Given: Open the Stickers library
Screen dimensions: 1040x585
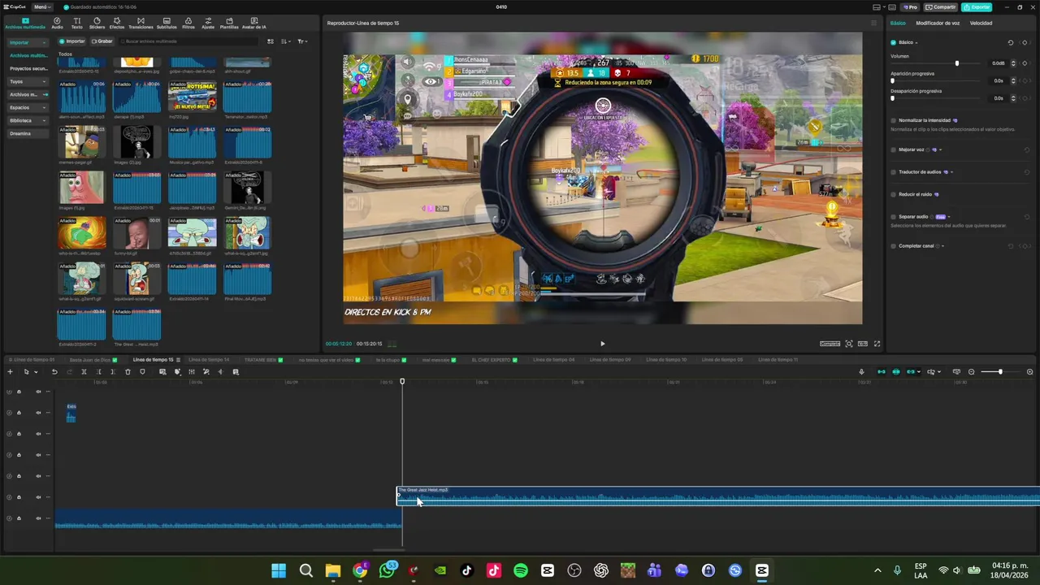Looking at the screenshot, I should pyautogui.click(x=97, y=22).
